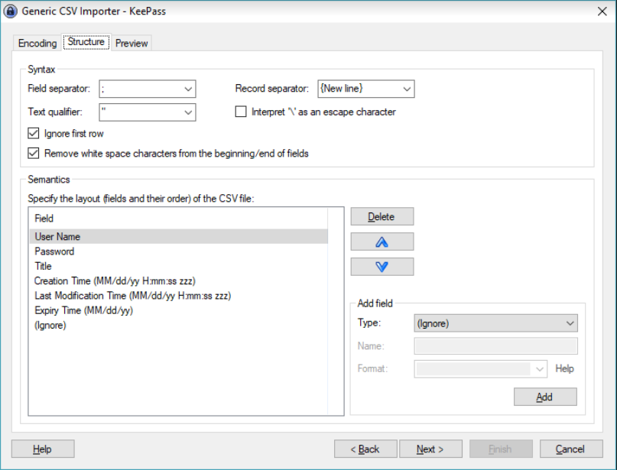The width and height of the screenshot is (617, 470).
Task: Close the Generic CSV Importer window
Action: [602, 11]
